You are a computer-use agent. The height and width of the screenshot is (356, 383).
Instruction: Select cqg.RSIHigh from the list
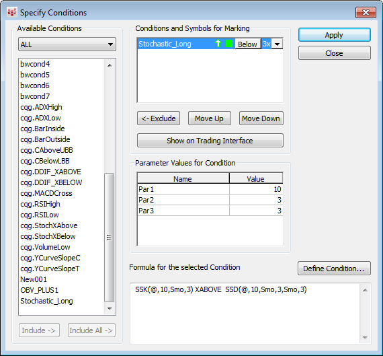coord(40,204)
